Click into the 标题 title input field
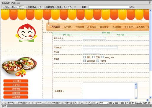Screen dimensions: 152x108 click(x=109, y=7)
